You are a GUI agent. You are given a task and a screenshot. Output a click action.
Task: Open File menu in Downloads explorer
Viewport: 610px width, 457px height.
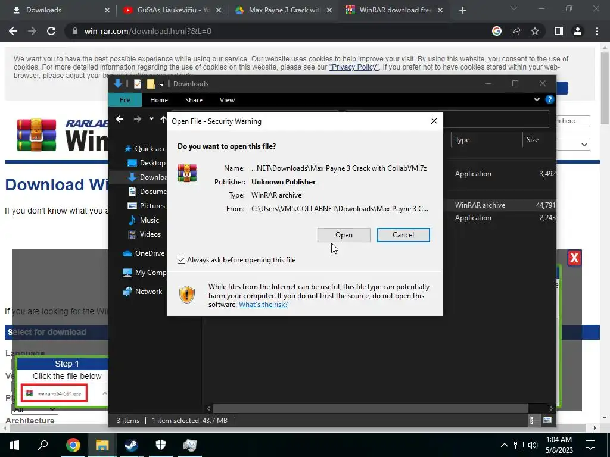click(x=125, y=100)
